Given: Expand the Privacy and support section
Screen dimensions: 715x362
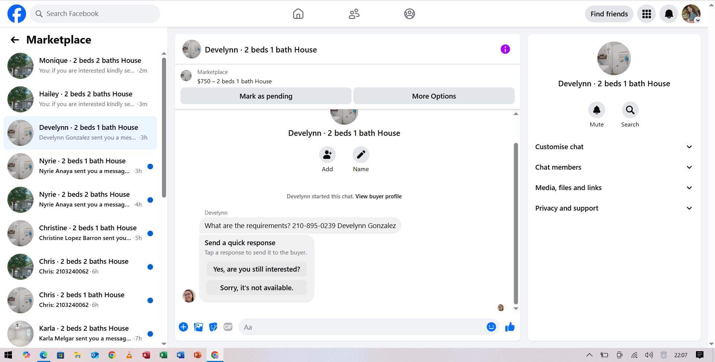Looking at the screenshot, I should tap(614, 208).
